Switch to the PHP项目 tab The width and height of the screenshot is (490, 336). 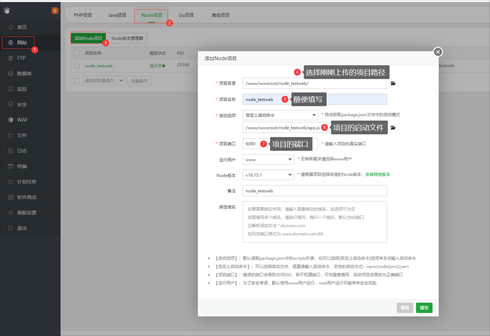point(83,15)
